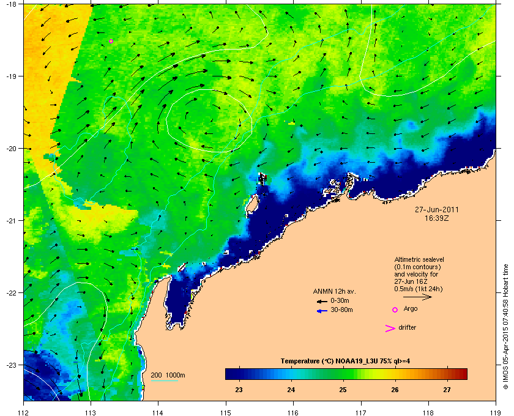Click the colorbar tick label 27
Screen dimensions: 514x416
point(447,390)
